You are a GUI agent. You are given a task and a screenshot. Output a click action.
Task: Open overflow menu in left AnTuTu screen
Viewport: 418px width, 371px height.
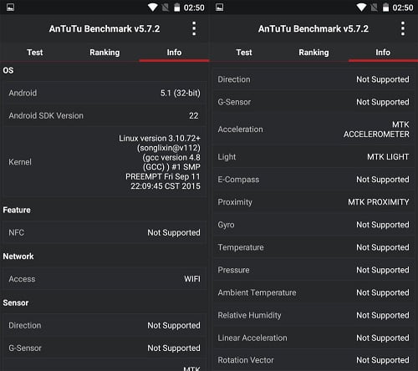(194, 28)
